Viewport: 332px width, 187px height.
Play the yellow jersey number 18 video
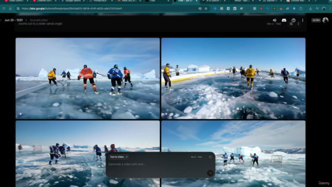tap(166, 114)
